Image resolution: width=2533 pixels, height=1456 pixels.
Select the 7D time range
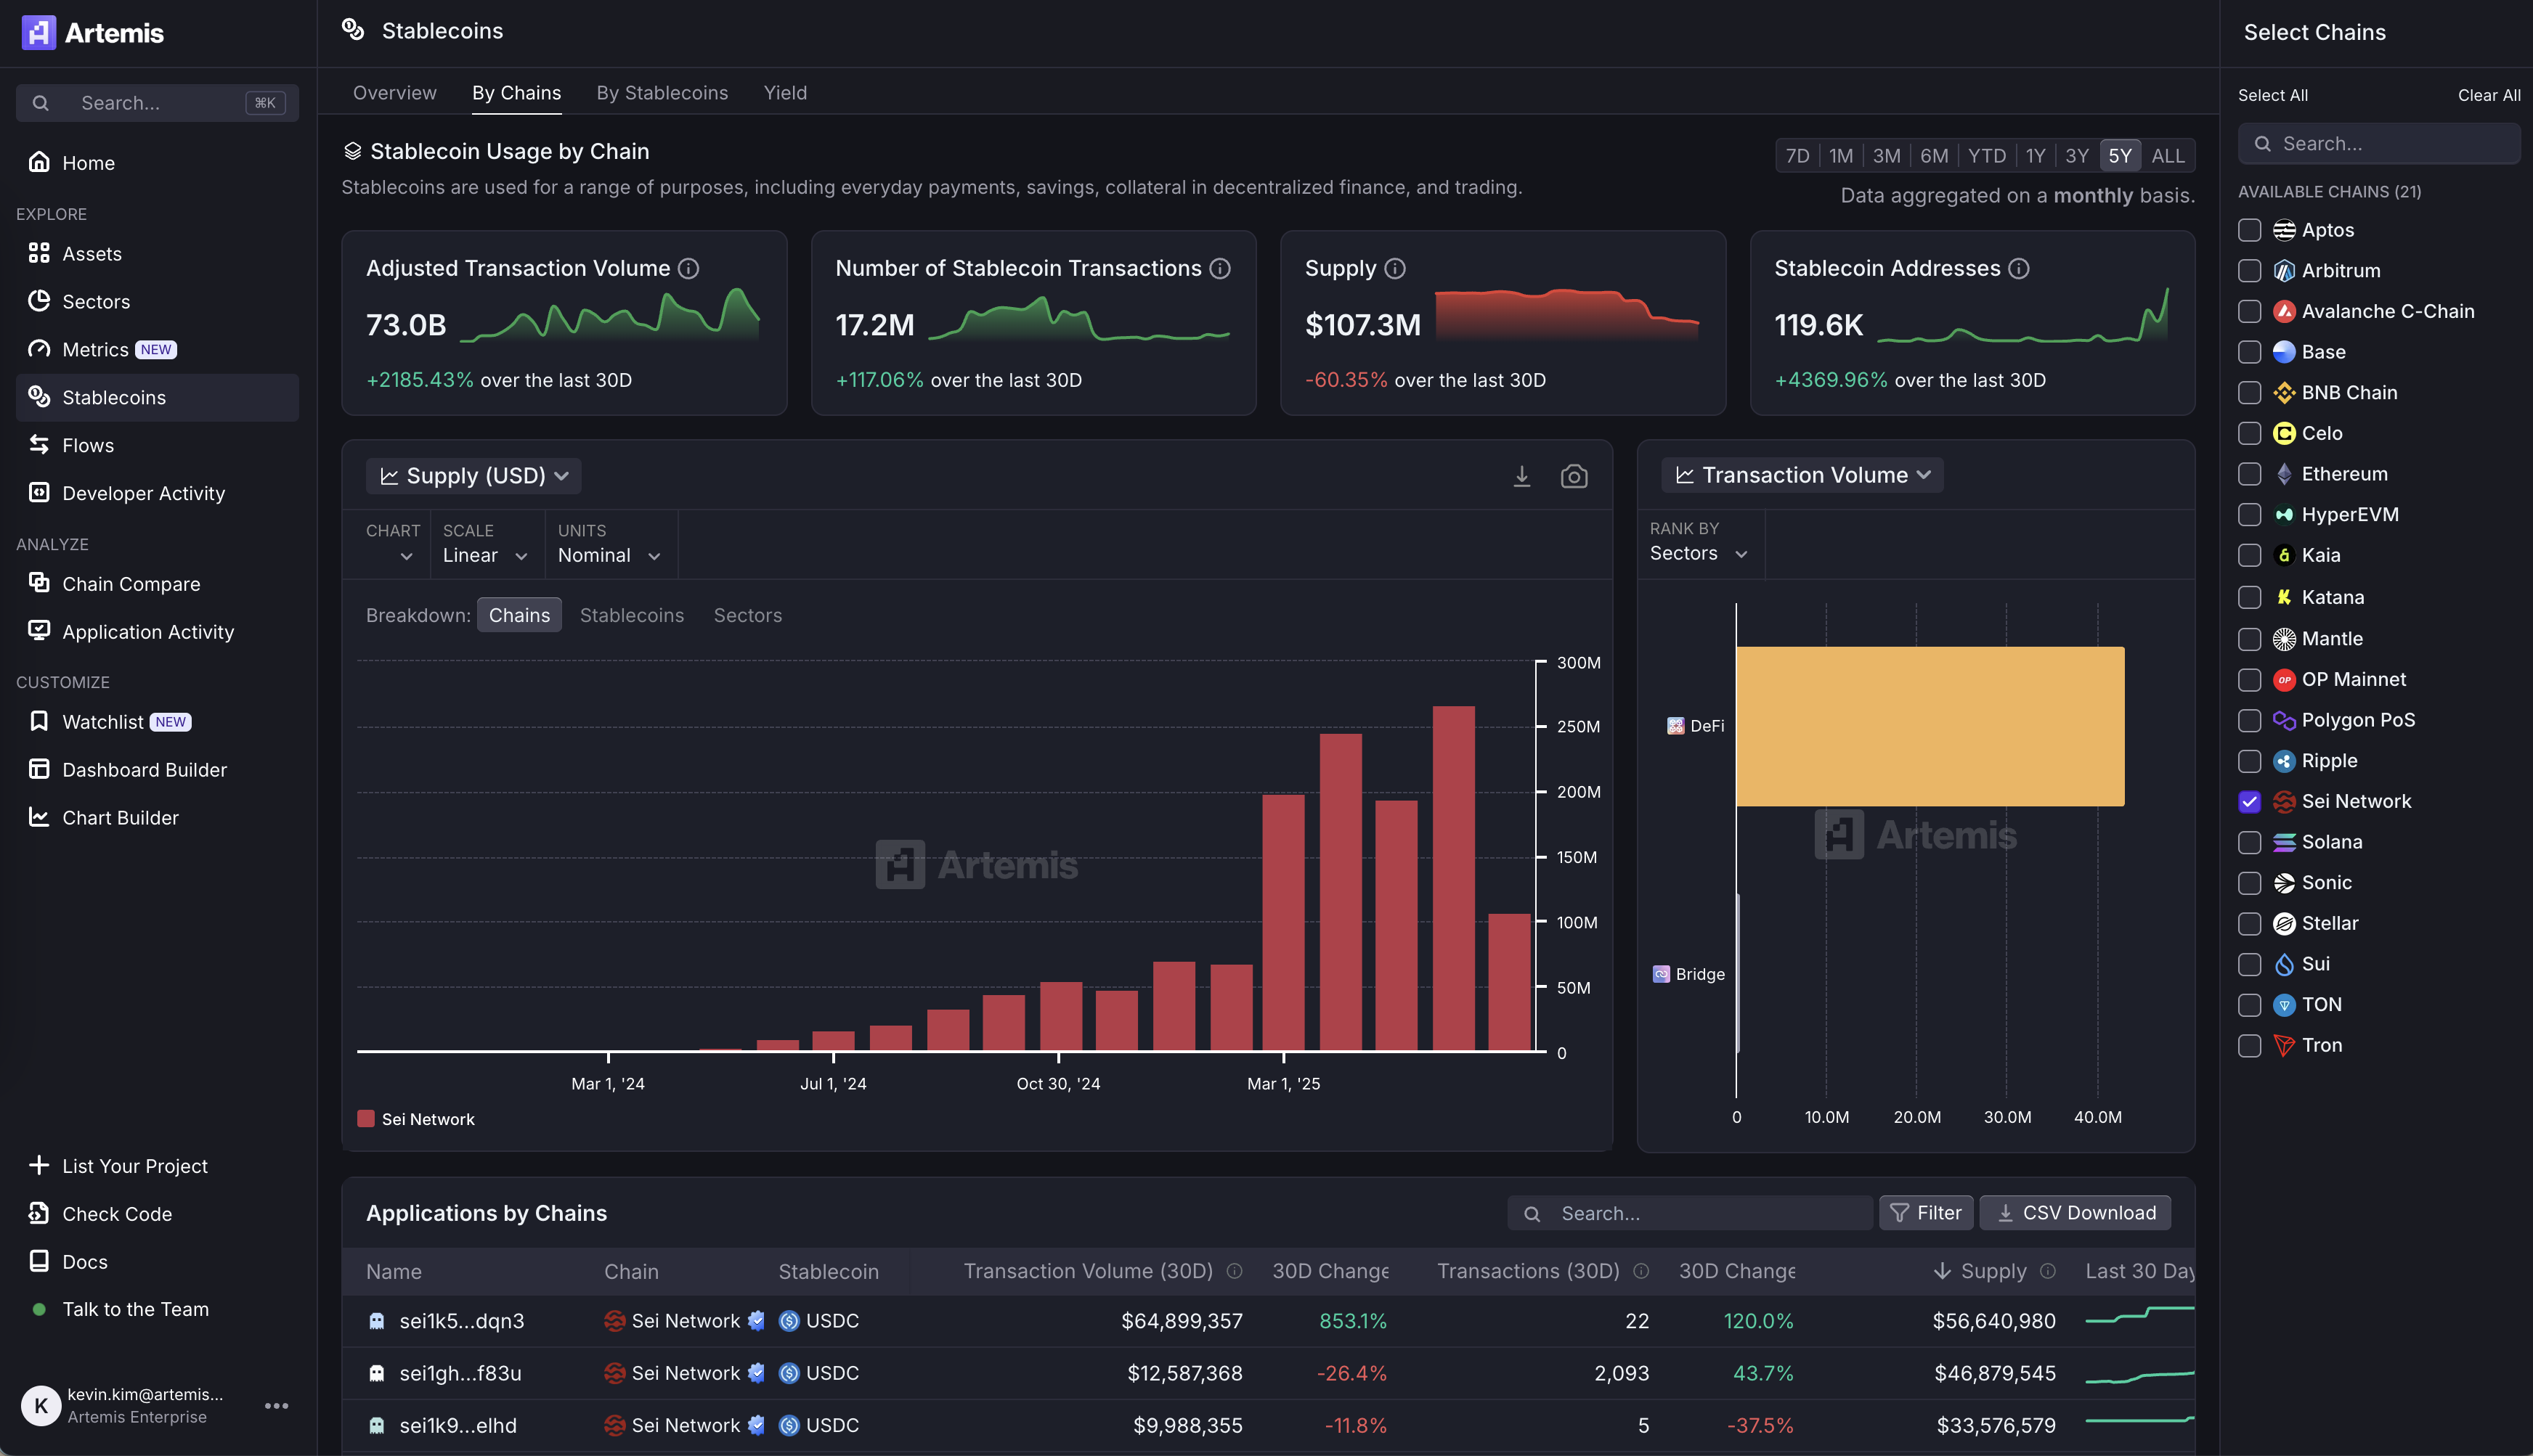1797,156
